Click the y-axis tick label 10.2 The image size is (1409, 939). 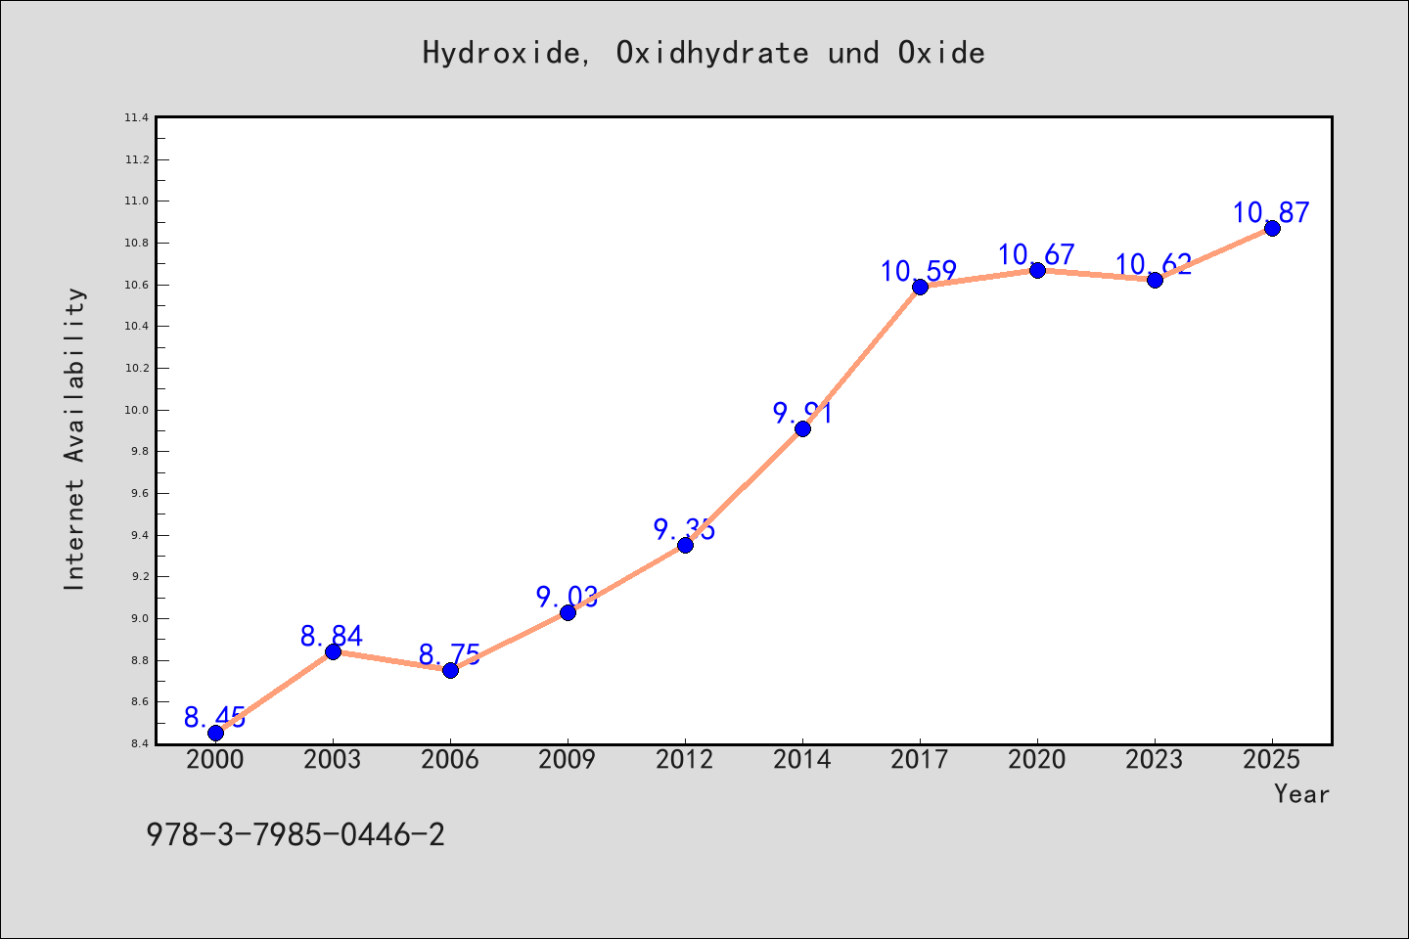pyautogui.click(x=136, y=369)
